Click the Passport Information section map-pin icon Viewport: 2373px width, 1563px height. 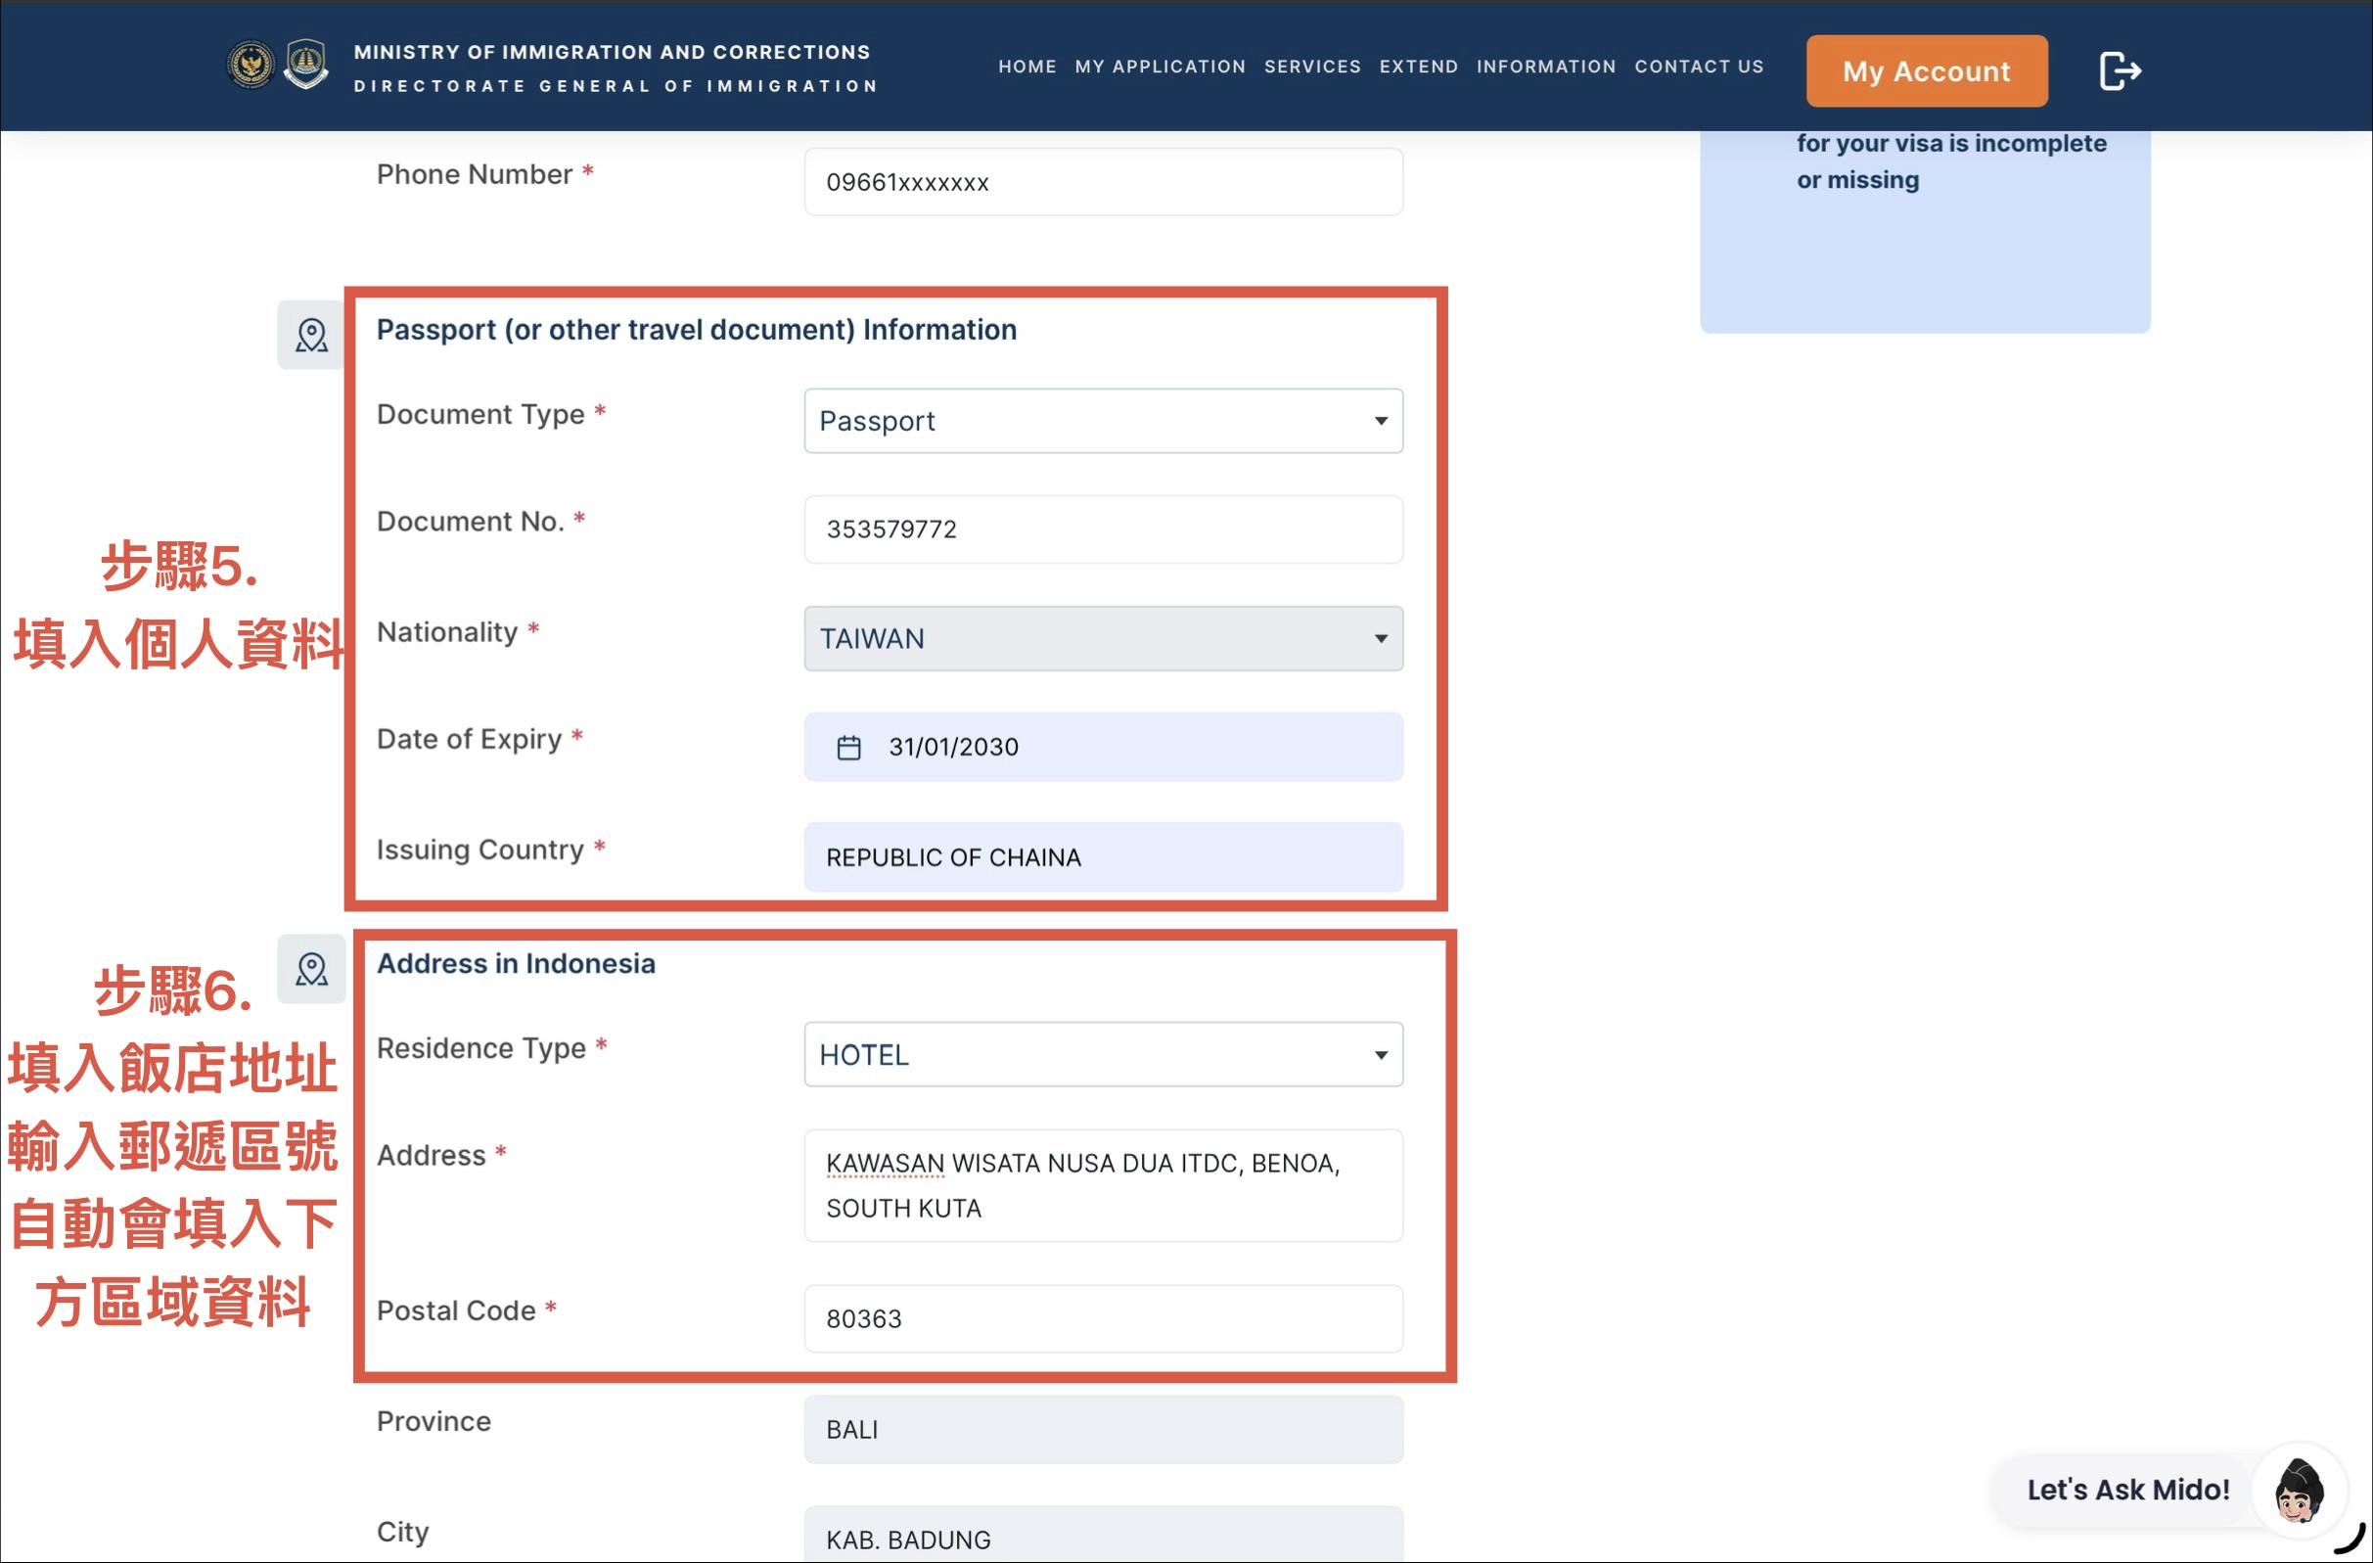click(311, 335)
